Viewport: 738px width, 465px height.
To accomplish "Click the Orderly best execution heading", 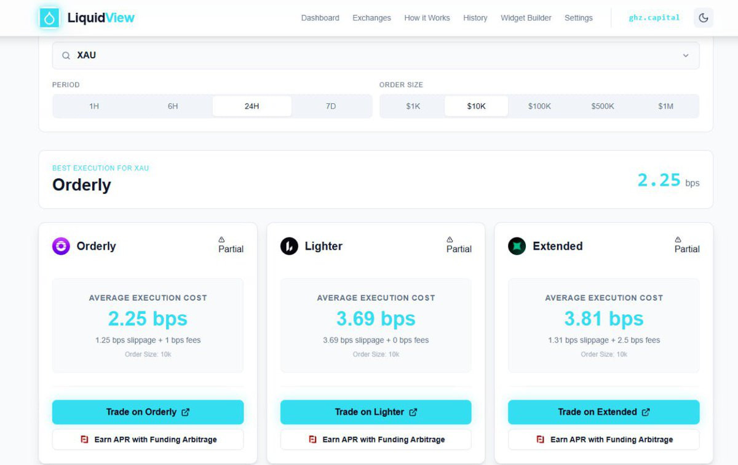I will point(82,185).
